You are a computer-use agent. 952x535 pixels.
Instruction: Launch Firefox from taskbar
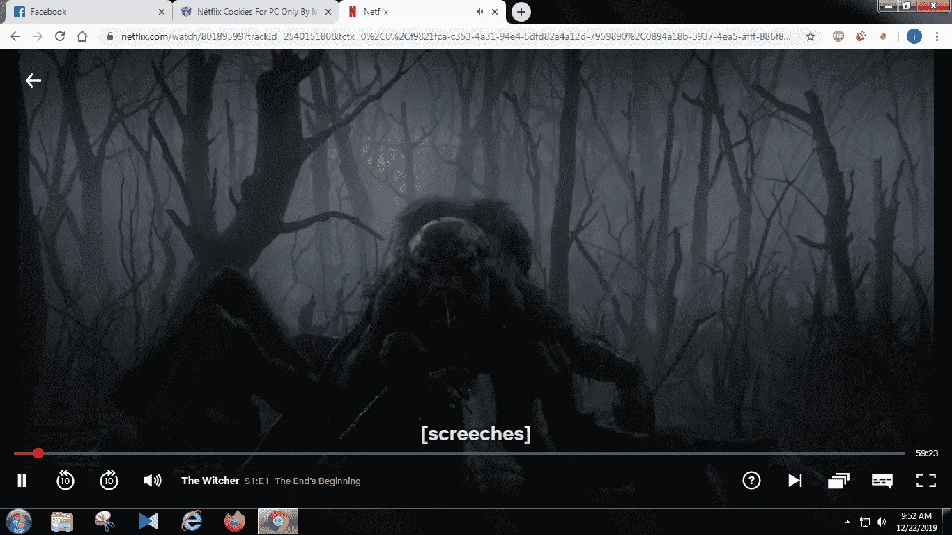click(x=234, y=521)
